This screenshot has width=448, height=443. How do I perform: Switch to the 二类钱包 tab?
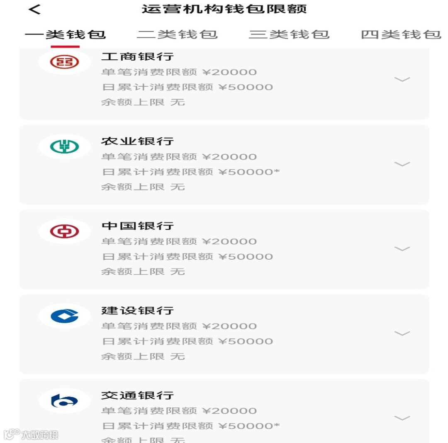pos(178,34)
